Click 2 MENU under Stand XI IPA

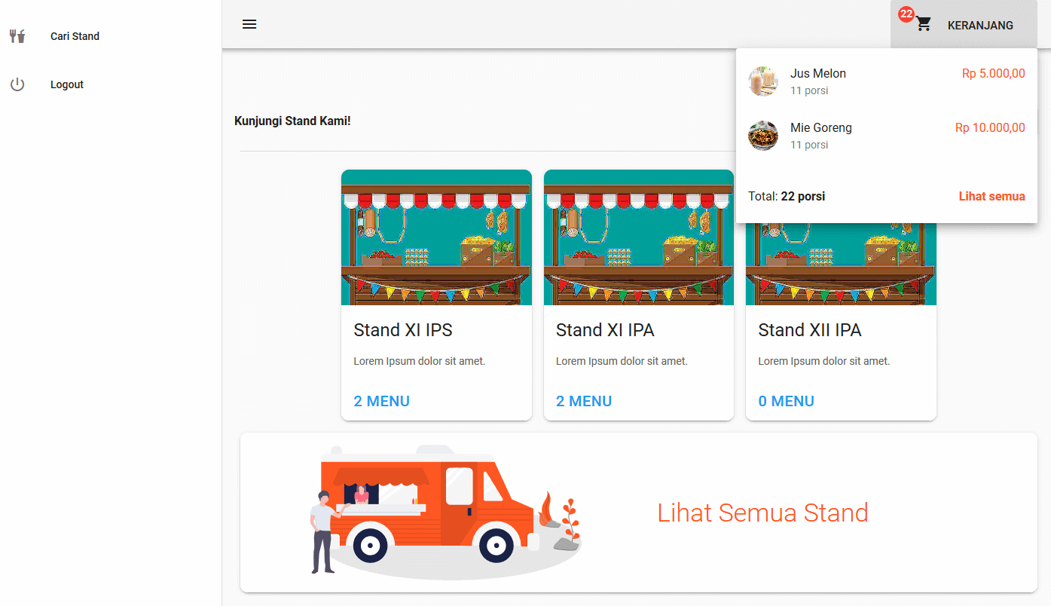point(584,401)
